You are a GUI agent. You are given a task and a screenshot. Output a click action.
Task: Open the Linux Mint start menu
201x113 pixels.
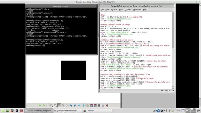[3, 110]
